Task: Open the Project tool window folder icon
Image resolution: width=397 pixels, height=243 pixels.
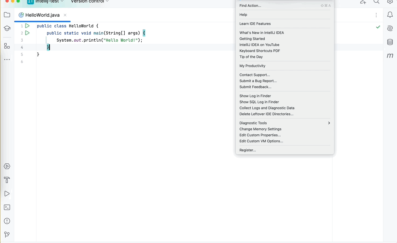Action: pyautogui.click(x=7, y=15)
